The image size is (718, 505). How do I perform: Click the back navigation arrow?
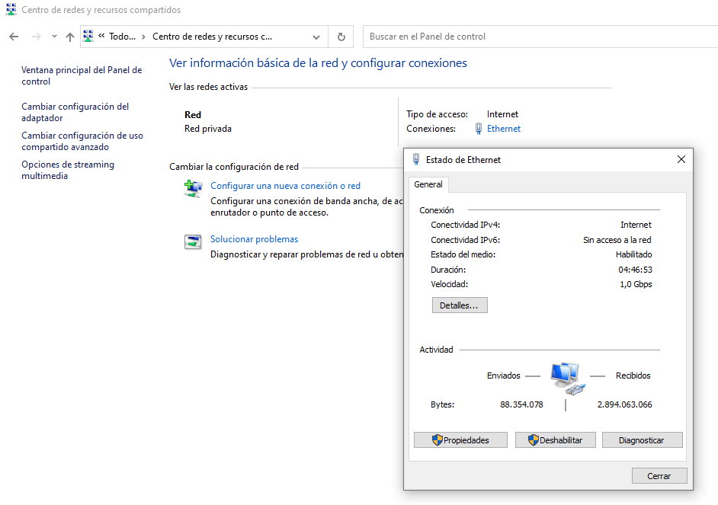tap(14, 37)
